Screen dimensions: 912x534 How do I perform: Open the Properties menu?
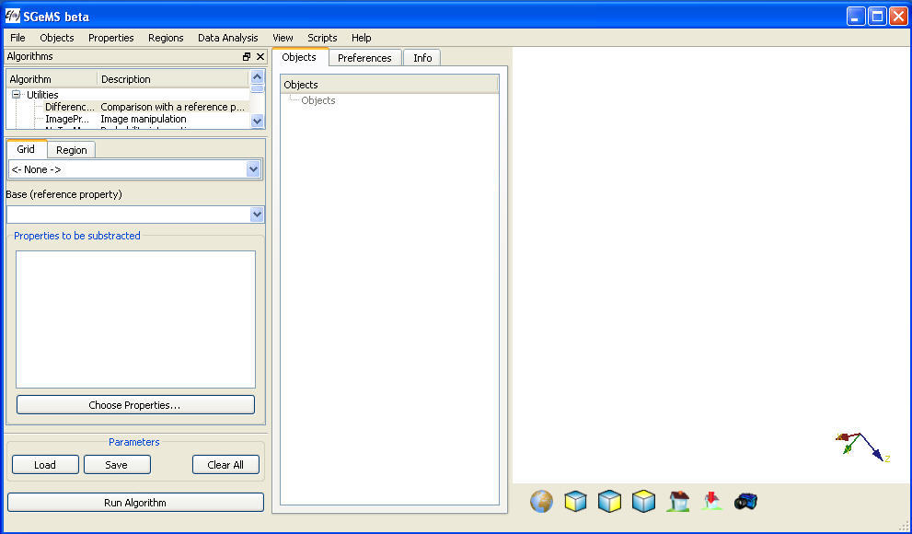(111, 38)
